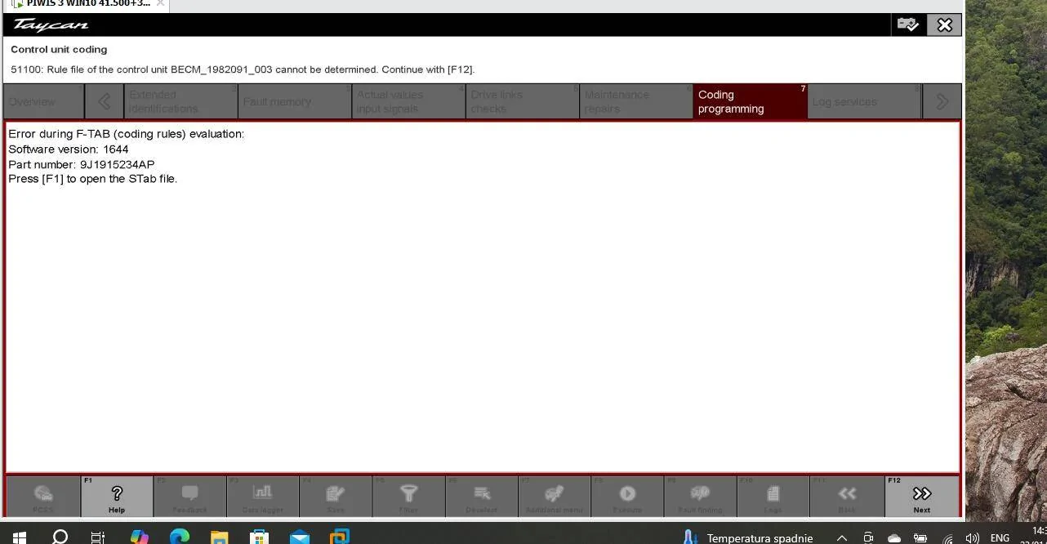Open the network status tray icon
Screen dimensions: 1047x544
coord(947,538)
